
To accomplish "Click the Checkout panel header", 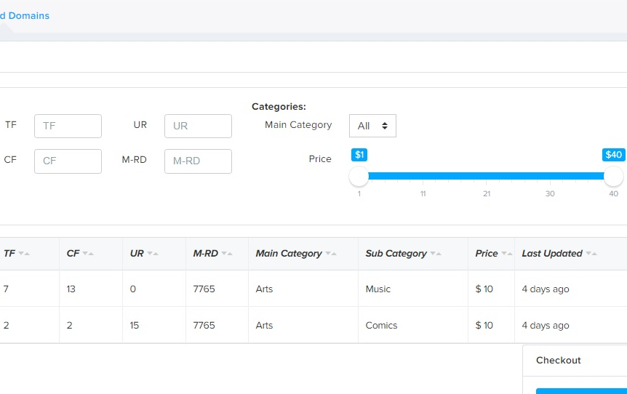I will click(x=559, y=361).
